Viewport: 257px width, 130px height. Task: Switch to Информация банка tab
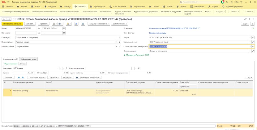click(x=29, y=59)
